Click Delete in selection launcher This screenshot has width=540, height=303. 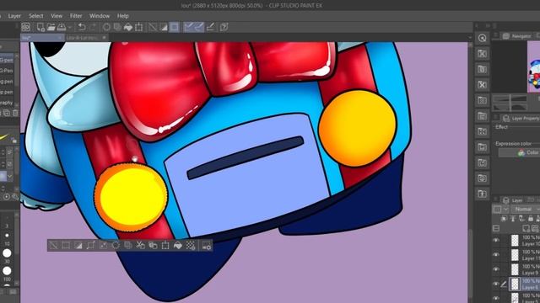[x=116, y=245]
